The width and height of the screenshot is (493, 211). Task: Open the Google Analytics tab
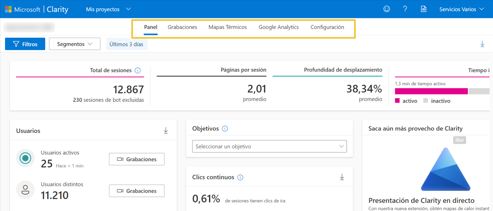click(x=279, y=27)
